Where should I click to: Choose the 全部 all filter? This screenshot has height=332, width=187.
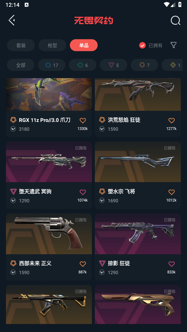click(21, 65)
